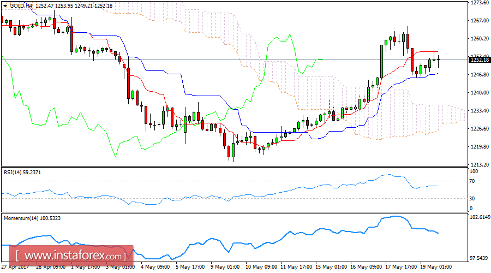Click the 1273.60 price axis label
Screen dimensions: 491x273
coord(480,3)
